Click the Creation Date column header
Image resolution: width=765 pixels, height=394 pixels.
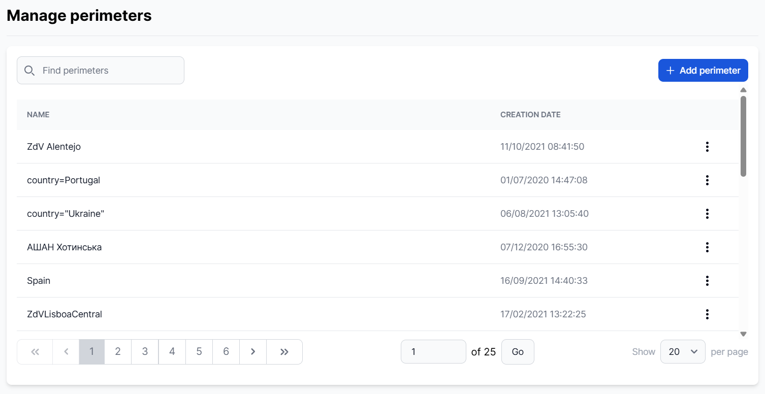530,115
